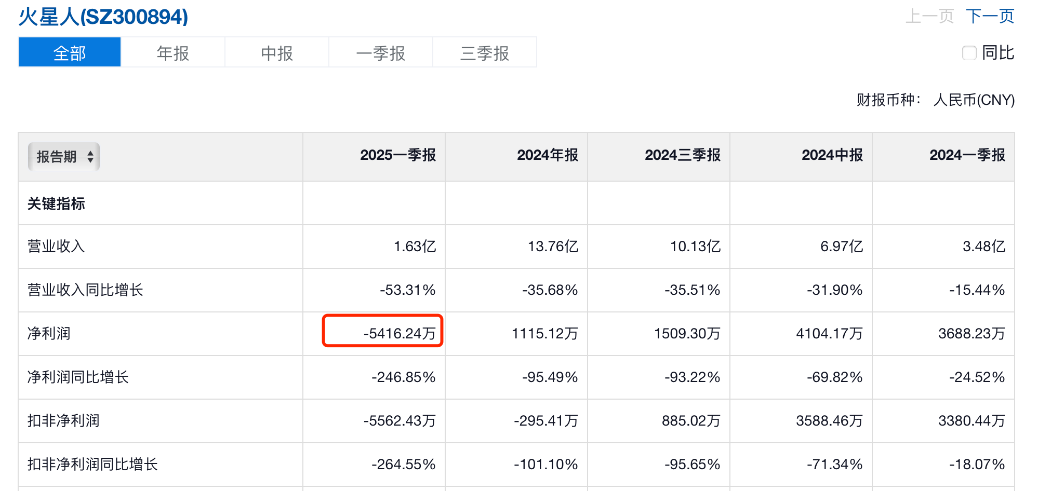Select the 一季报 tab
Screen dimensions: 1038x491
pos(381,52)
